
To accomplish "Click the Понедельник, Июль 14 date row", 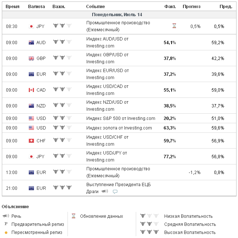I will [x=117, y=15].
